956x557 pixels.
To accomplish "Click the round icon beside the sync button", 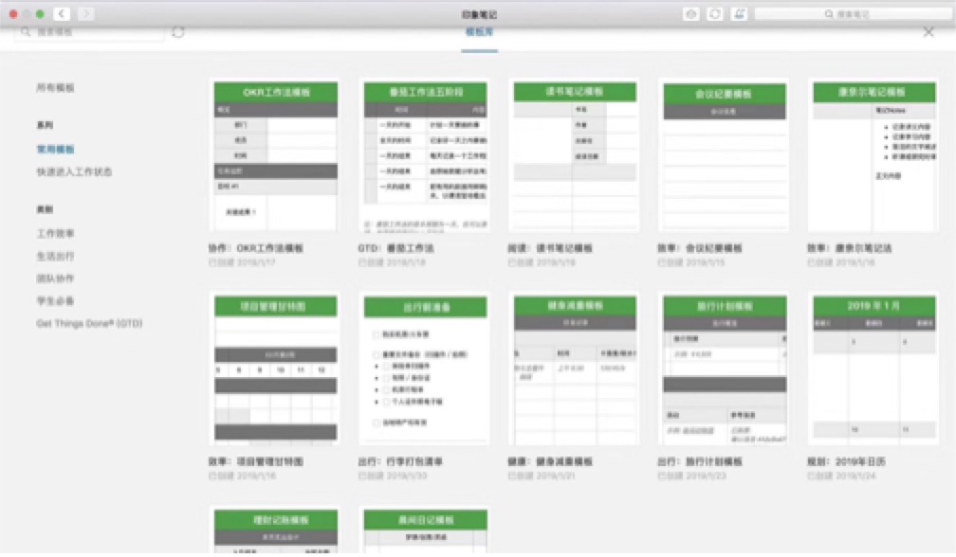I will point(690,13).
